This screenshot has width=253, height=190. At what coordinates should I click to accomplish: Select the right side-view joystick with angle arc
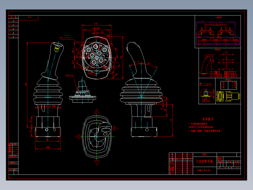141,89
